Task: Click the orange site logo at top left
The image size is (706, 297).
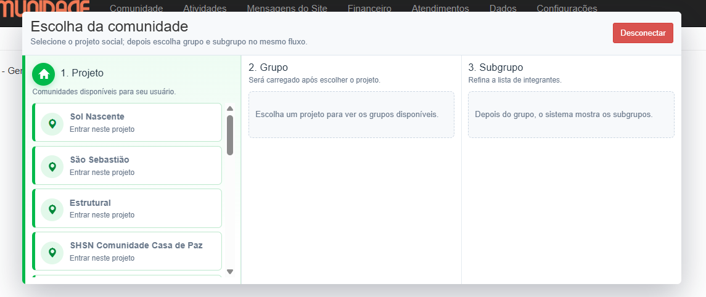Action: click(x=45, y=7)
